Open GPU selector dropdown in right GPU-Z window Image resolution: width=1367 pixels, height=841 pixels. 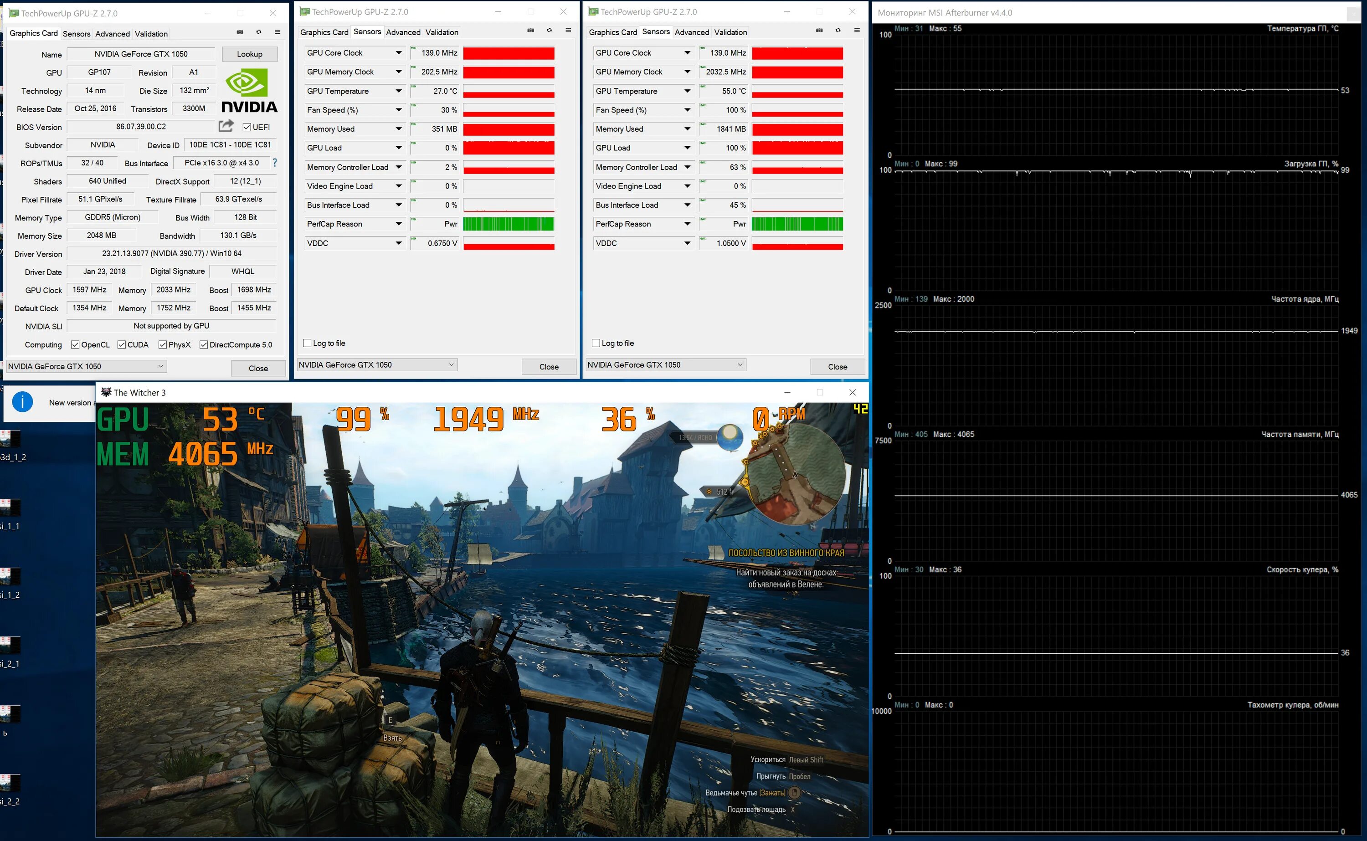(666, 365)
